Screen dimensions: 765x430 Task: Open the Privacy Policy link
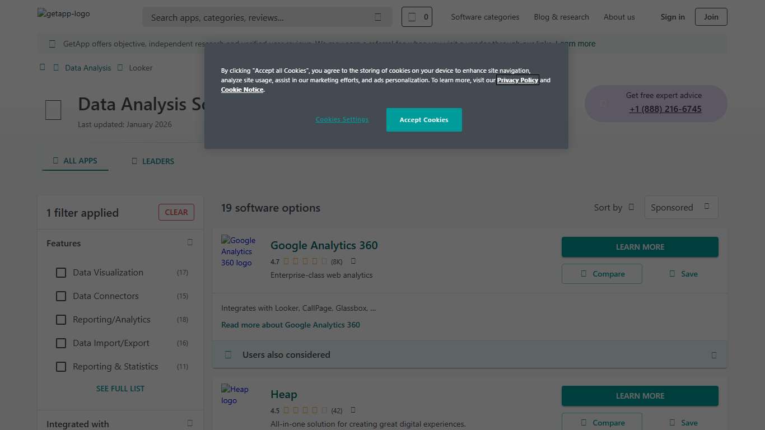[517, 80]
